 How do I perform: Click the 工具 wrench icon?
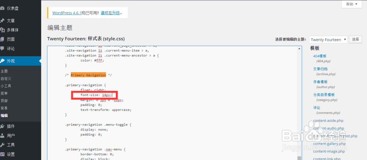click(x=2, y=145)
